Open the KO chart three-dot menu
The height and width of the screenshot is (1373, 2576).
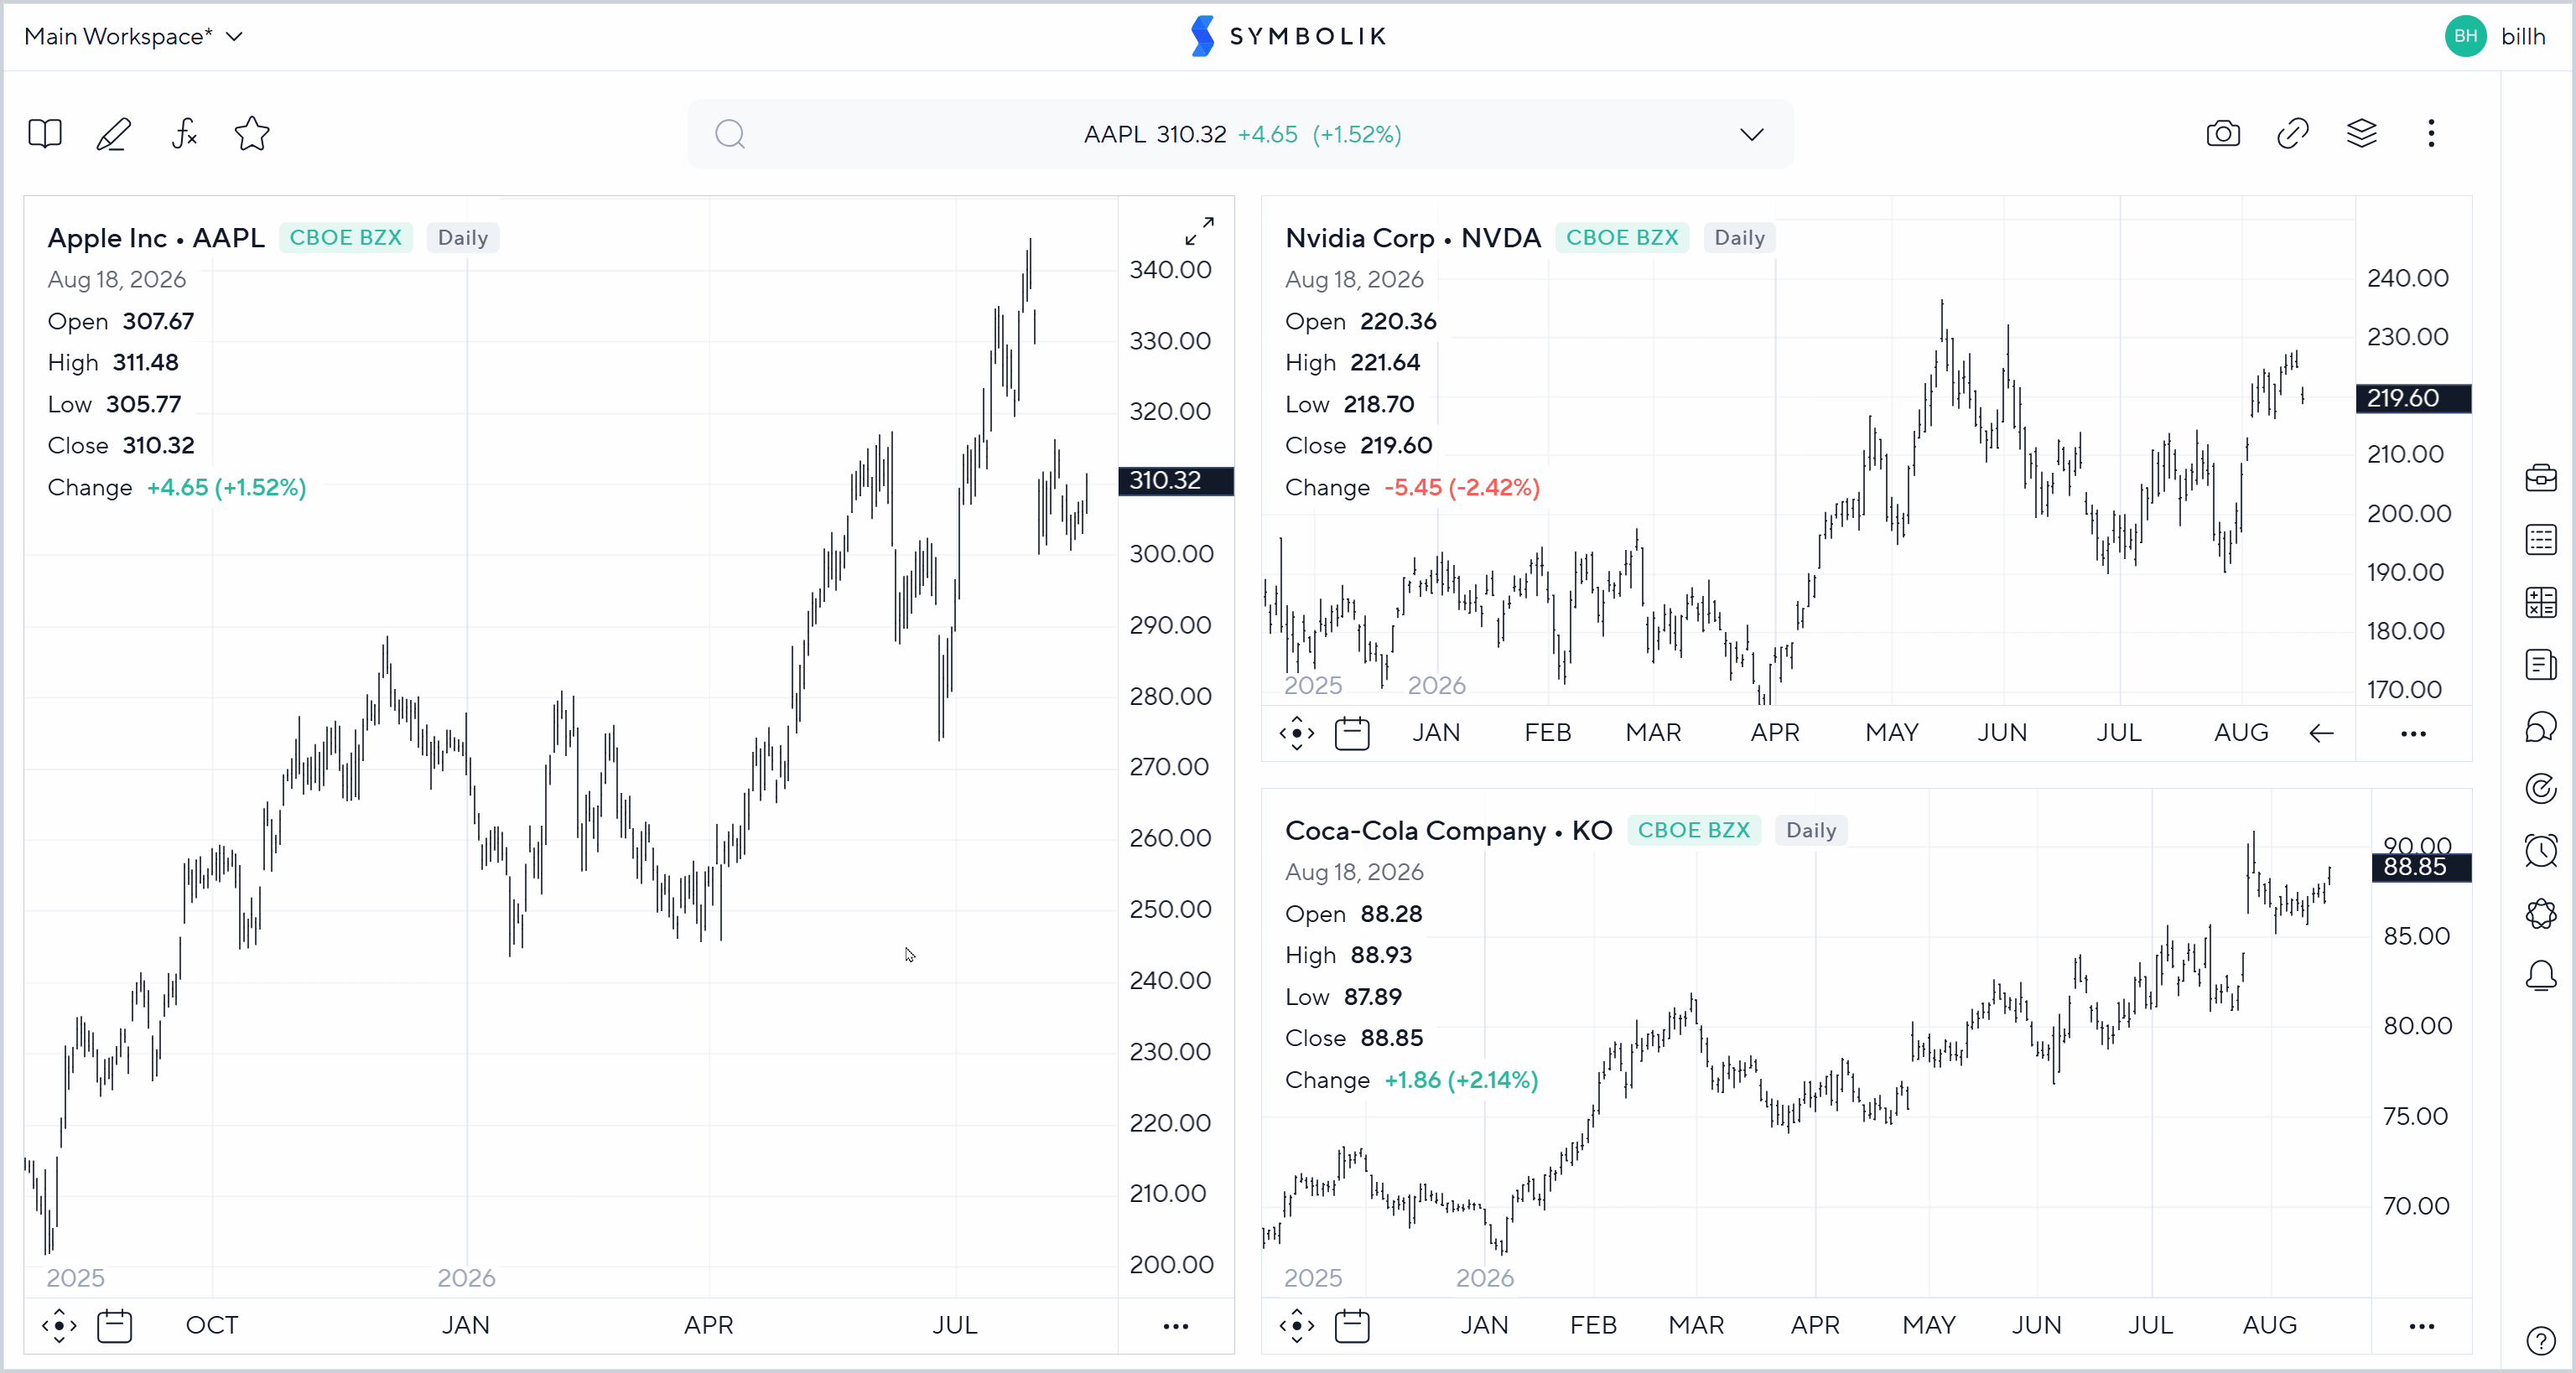click(x=2422, y=1327)
